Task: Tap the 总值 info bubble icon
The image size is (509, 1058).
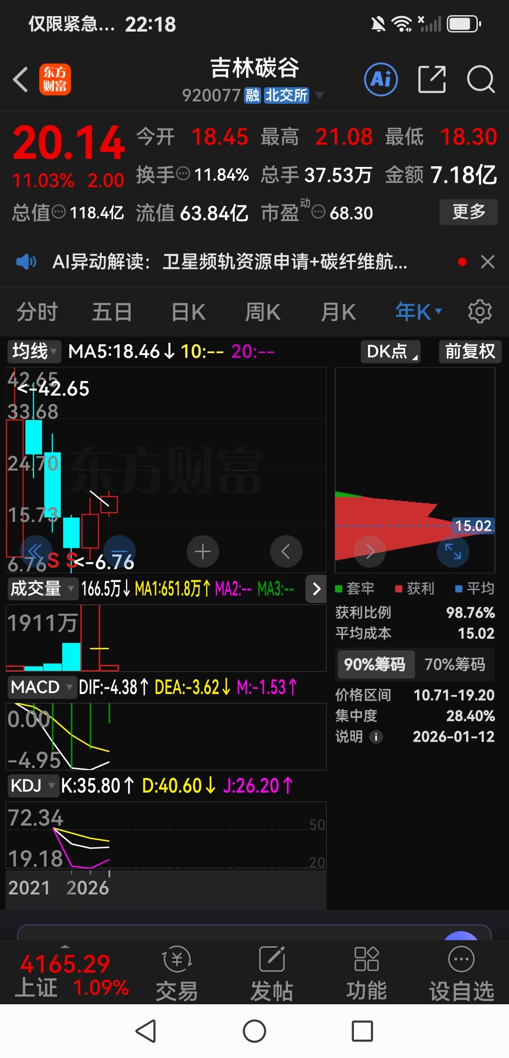Action: 58,212
